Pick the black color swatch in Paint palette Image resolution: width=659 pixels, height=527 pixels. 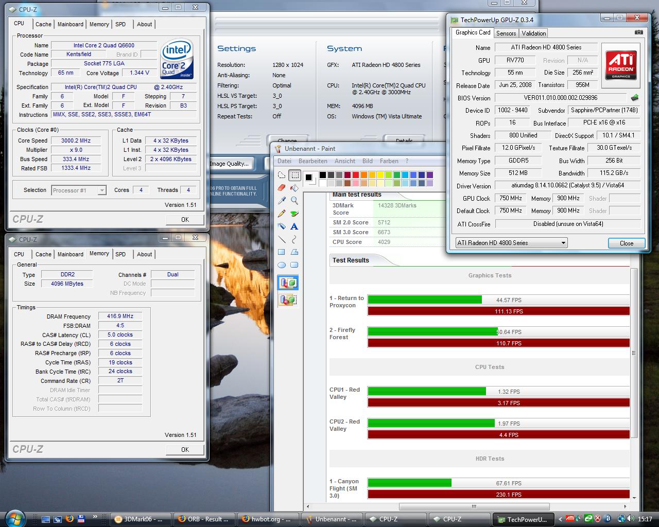[323, 175]
